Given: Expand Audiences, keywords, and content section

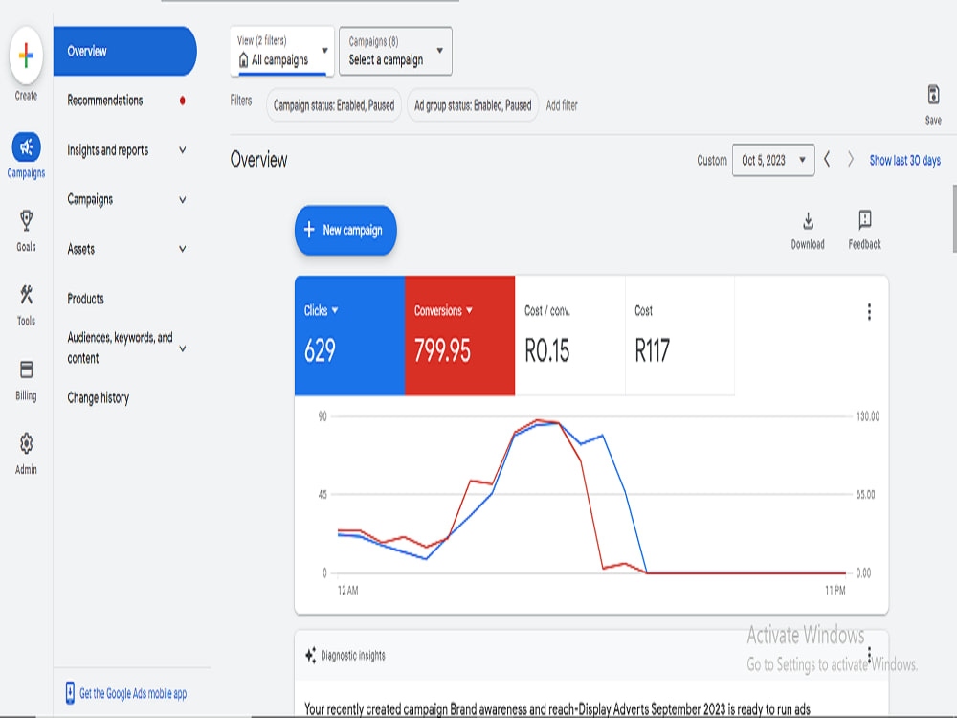Looking at the screenshot, I should coord(183,348).
